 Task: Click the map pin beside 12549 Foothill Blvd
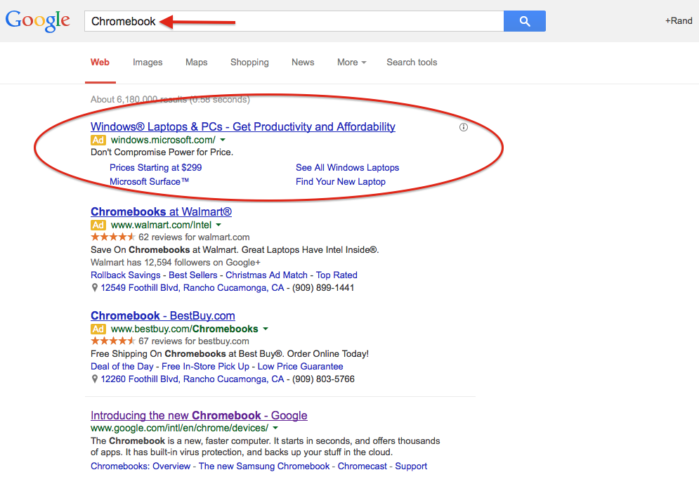95,288
